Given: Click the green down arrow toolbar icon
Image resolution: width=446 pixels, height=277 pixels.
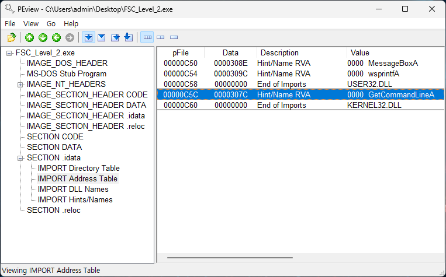Looking at the screenshot, I should click(x=43, y=38).
